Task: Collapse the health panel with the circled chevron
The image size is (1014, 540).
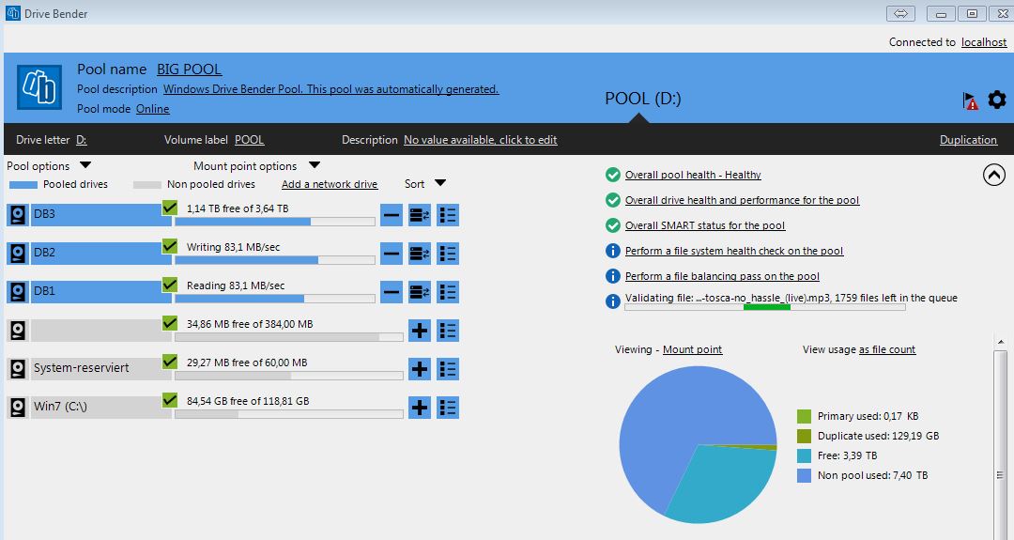Action: (994, 175)
